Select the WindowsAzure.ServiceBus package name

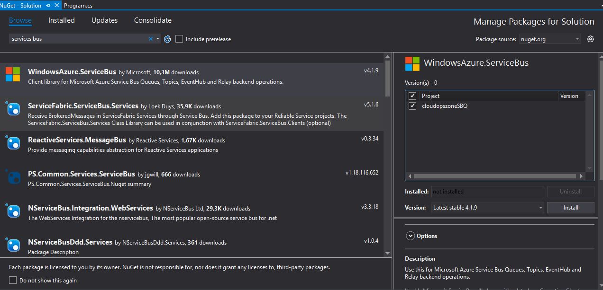coord(72,72)
